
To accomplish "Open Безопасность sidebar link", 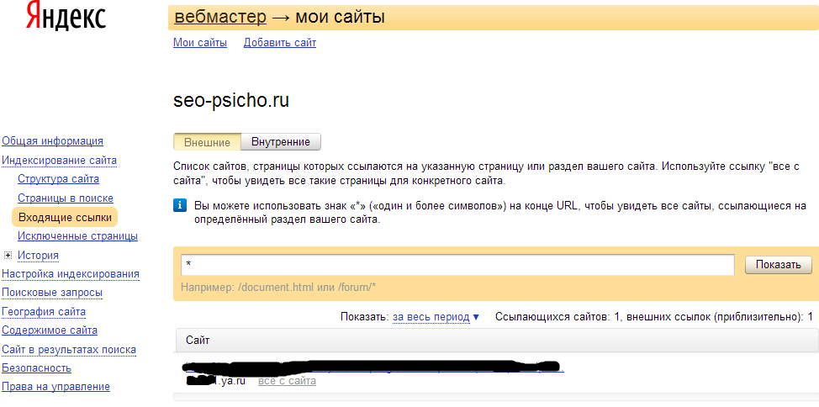I will coord(36,367).
